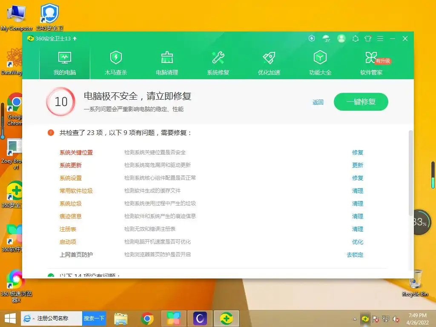This screenshot has width=436, height=327.
Task: Click the 360安全卫士 taskbar button
Action: pyautogui.click(x=227, y=318)
